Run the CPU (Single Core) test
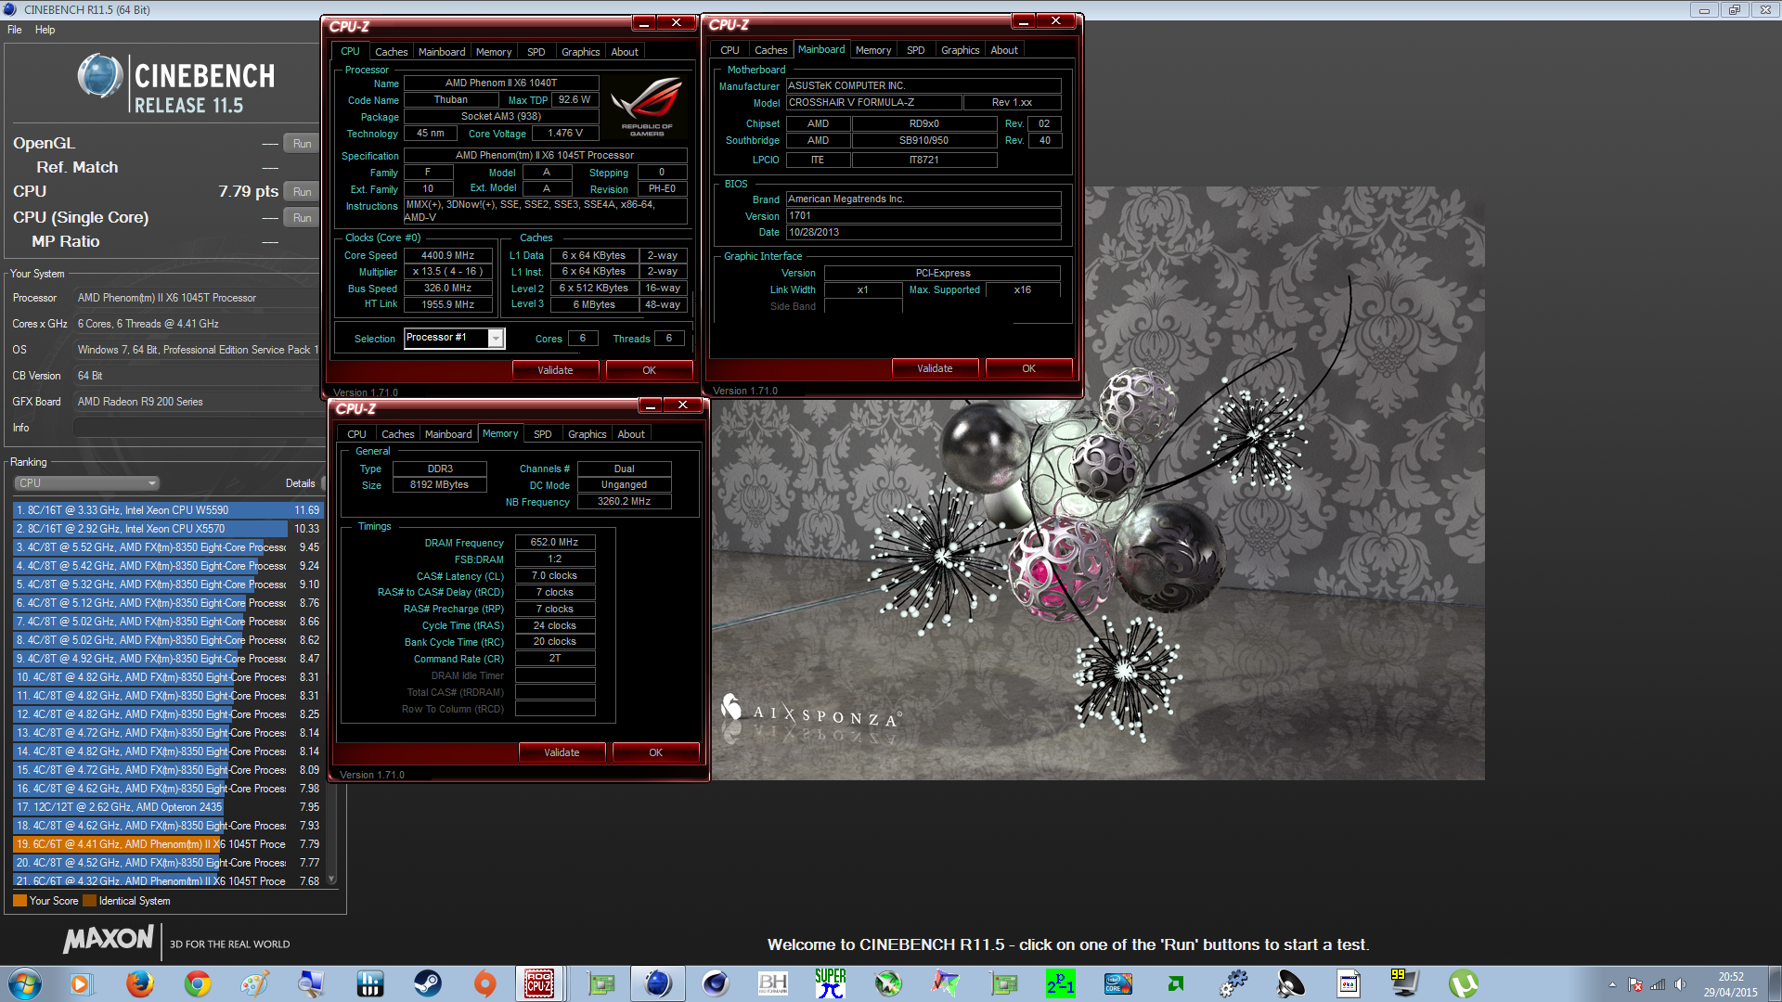The height and width of the screenshot is (1002, 1782). 302,218
